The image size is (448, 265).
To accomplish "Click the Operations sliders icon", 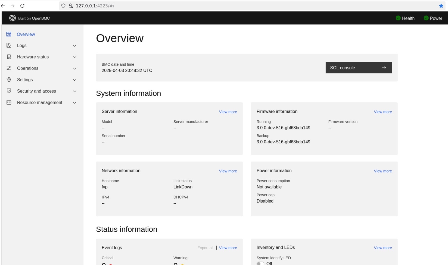I will [9, 68].
